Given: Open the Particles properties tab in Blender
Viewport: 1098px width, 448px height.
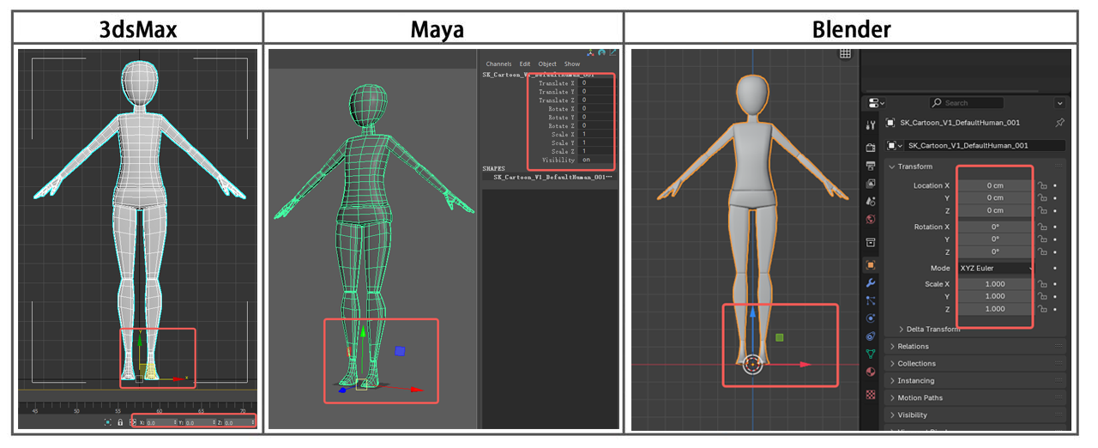Looking at the screenshot, I should pyautogui.click(x=872, y=300).
